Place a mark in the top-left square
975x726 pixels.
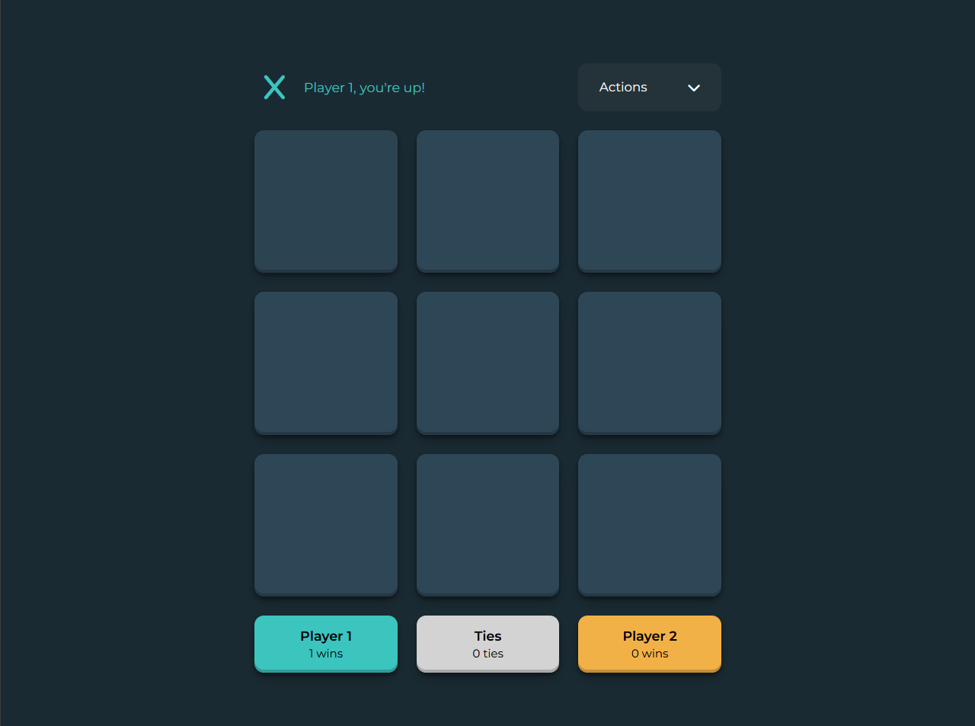326,201
